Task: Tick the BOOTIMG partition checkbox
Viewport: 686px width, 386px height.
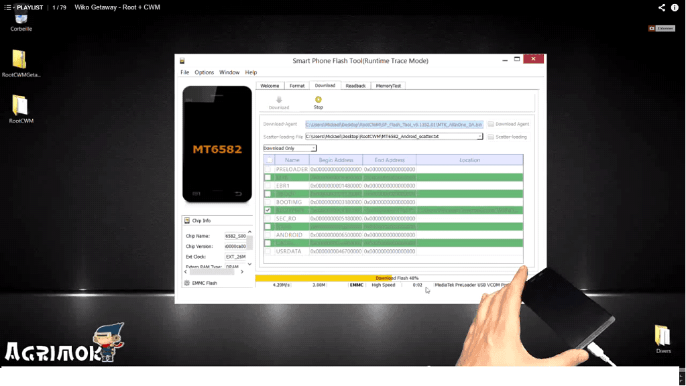Action: (x=268, y=202)
